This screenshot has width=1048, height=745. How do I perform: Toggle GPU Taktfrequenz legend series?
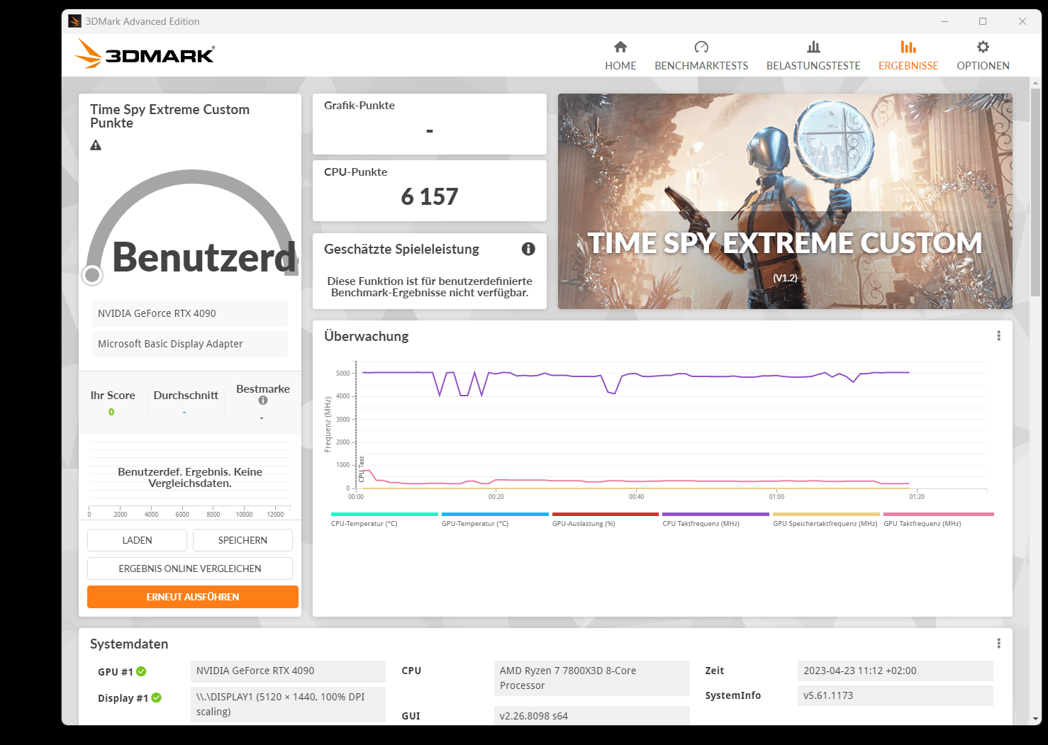(939, 520)
